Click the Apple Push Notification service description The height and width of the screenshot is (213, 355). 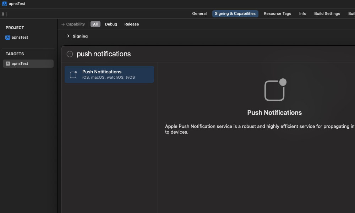click(260, 129)
